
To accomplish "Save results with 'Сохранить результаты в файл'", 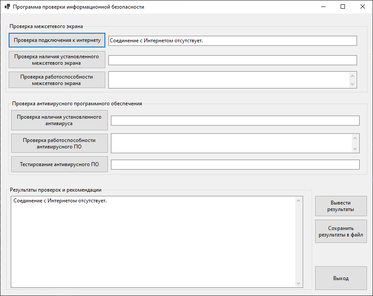I will (341, 231).
